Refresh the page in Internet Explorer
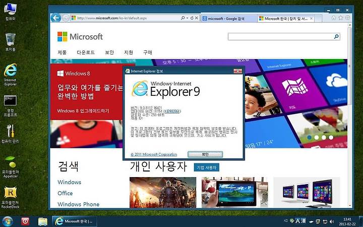Viewport: 363px width, 227px height. coord(192,18)
